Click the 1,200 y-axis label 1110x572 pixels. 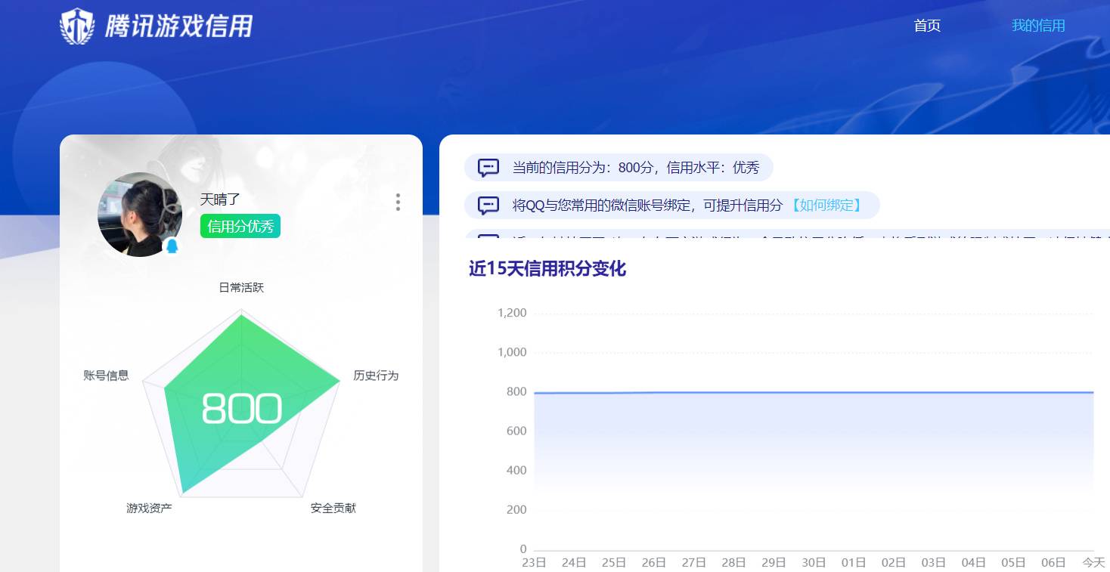tap(512, 313)
